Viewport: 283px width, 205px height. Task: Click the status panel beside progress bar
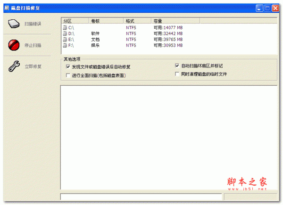[250, 197]
